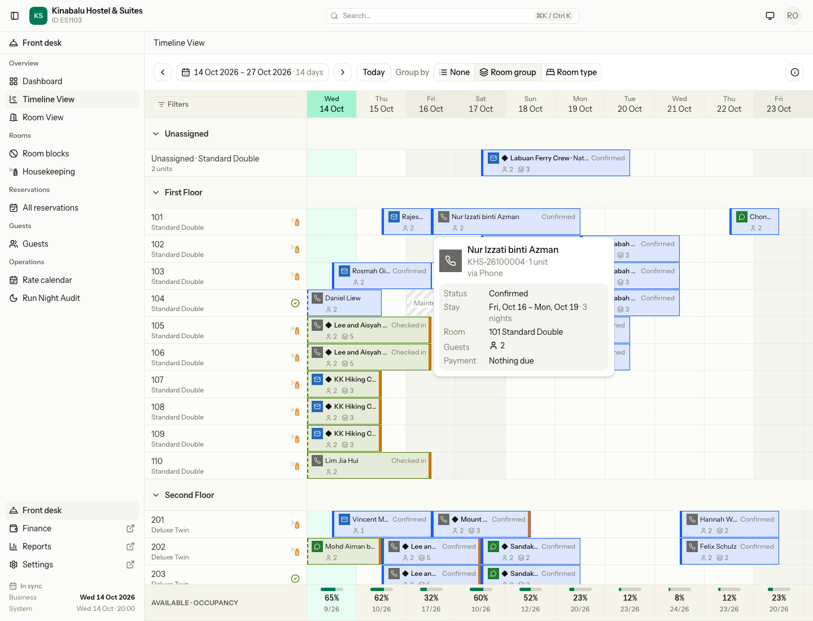813x621 pixels.
Task: Group timeline by Room group
Action: click(x=508, y=72)
